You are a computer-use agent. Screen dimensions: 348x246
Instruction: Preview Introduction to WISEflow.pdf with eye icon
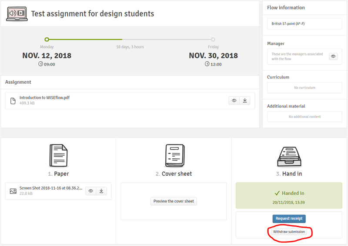coord(234,101)
